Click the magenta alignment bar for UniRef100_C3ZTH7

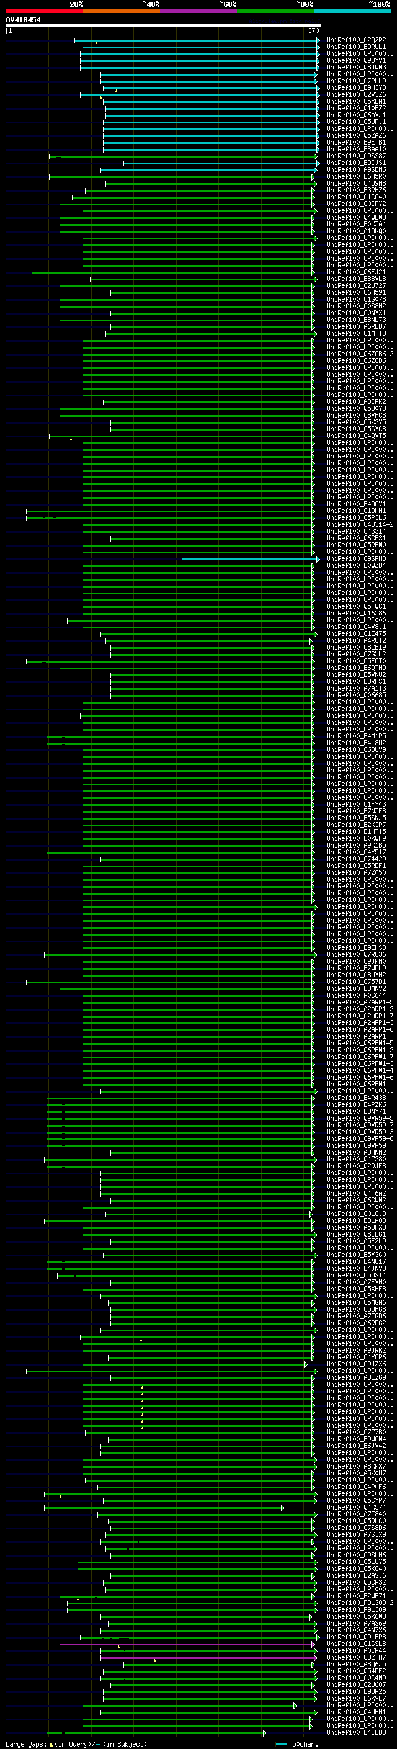pyautogui.click(x=207, y=1657)
